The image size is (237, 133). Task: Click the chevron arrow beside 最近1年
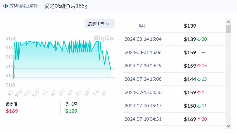108,24
